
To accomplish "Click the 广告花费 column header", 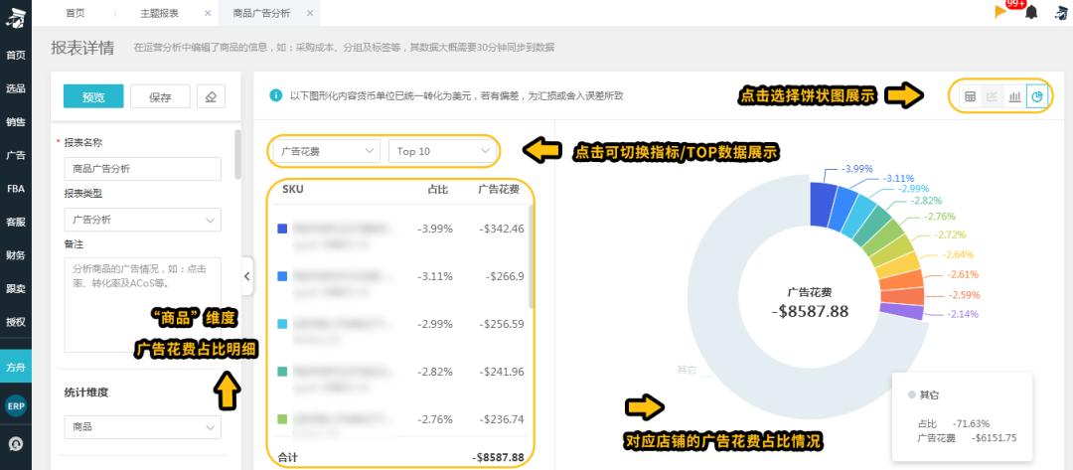I will [x=499, y=190].
